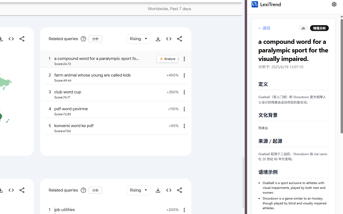Click the 增强分析 badge
The image size is (343, 214).
click(x=319, y=28)
